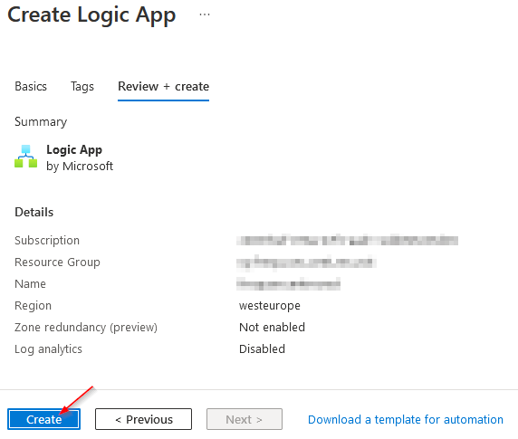Screen dimensions: 518x439
Task: Click the westeurope region value
Action: click(x=270, y=306)
